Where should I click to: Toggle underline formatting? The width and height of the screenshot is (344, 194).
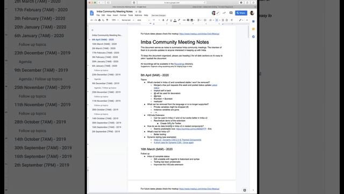171,20
